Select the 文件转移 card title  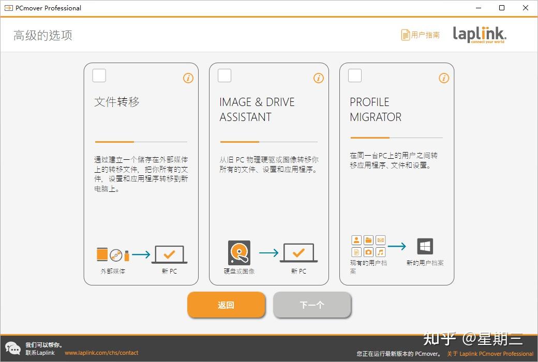tap(117, 102)
